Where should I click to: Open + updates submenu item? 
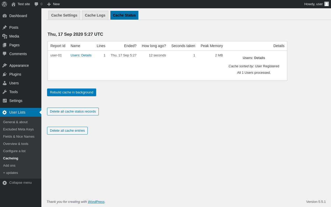[11, 173]
